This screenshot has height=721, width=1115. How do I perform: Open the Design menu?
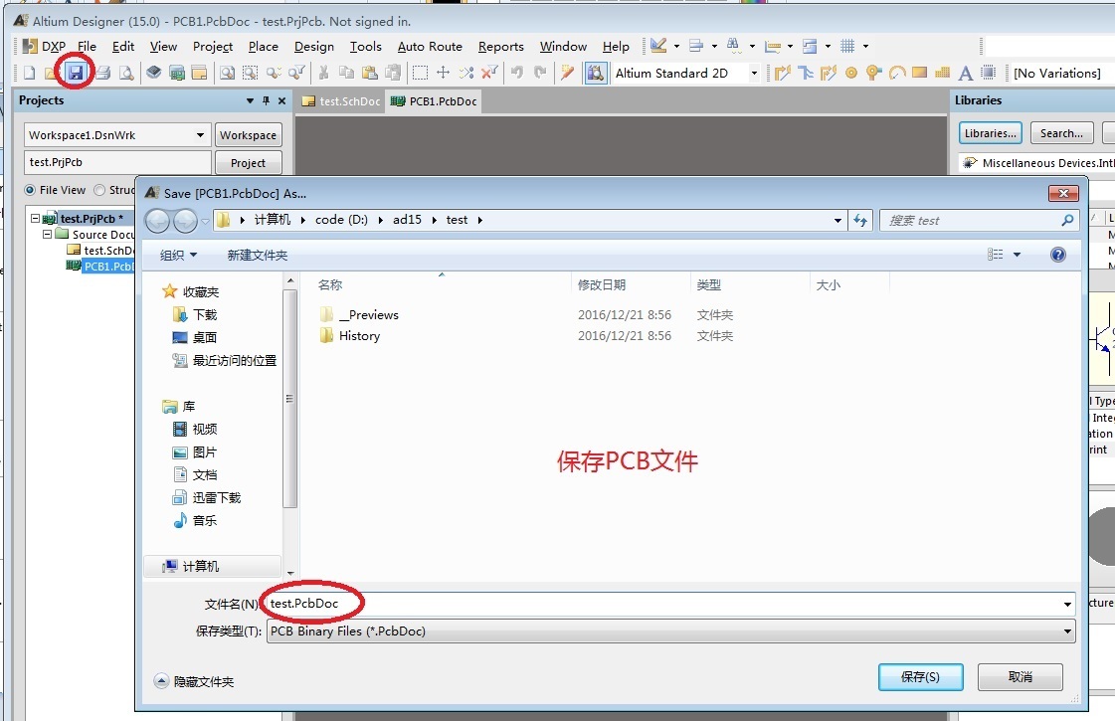point(313,46)
